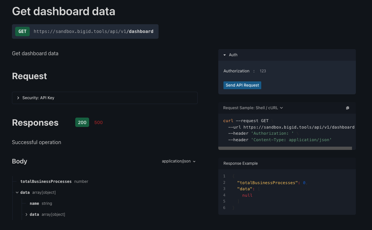Click the Successful operation description text

coord(36,142)
